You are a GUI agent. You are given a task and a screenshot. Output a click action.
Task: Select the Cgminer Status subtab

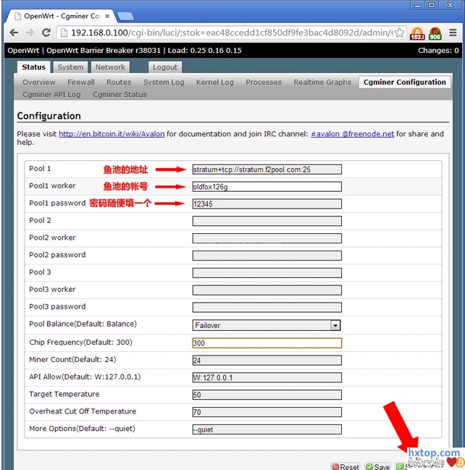120,94
